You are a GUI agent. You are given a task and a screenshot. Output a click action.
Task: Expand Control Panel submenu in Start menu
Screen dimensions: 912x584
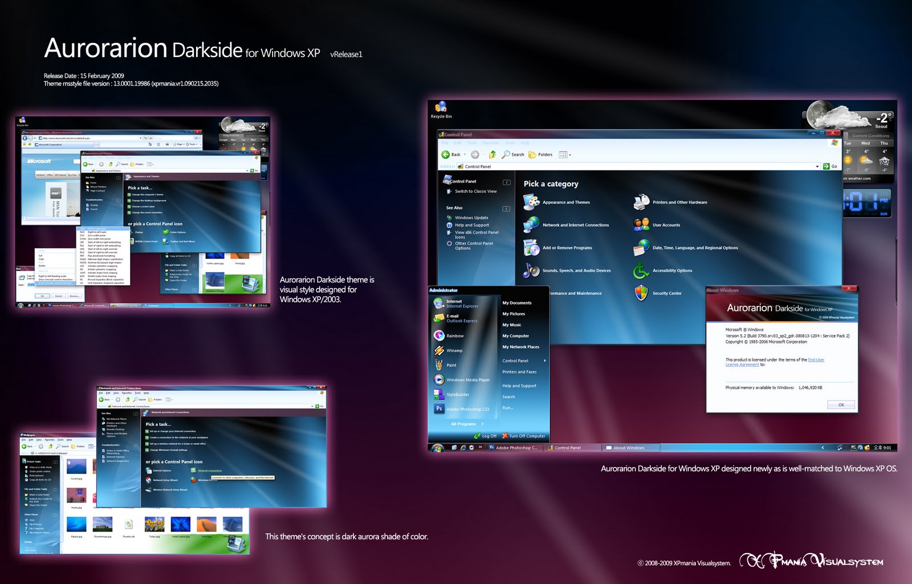(x=545, y=360)
